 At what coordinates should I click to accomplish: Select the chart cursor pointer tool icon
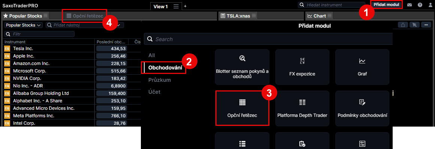(414, 25)
